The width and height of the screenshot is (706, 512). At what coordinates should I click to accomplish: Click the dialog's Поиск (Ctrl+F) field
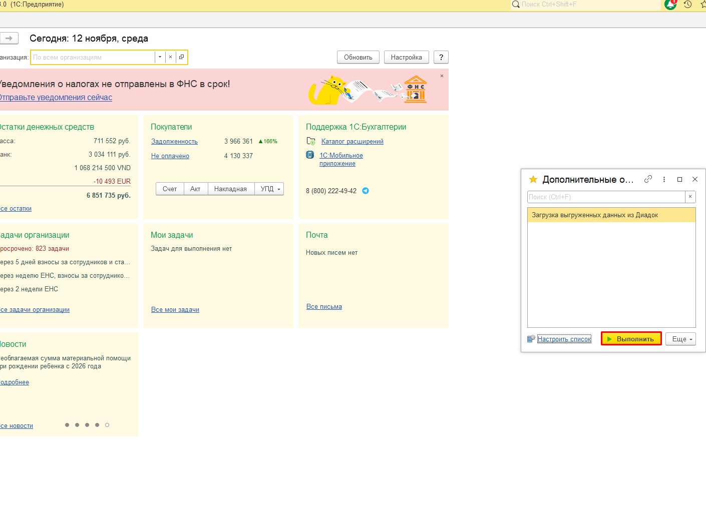[x=606, y=197]
